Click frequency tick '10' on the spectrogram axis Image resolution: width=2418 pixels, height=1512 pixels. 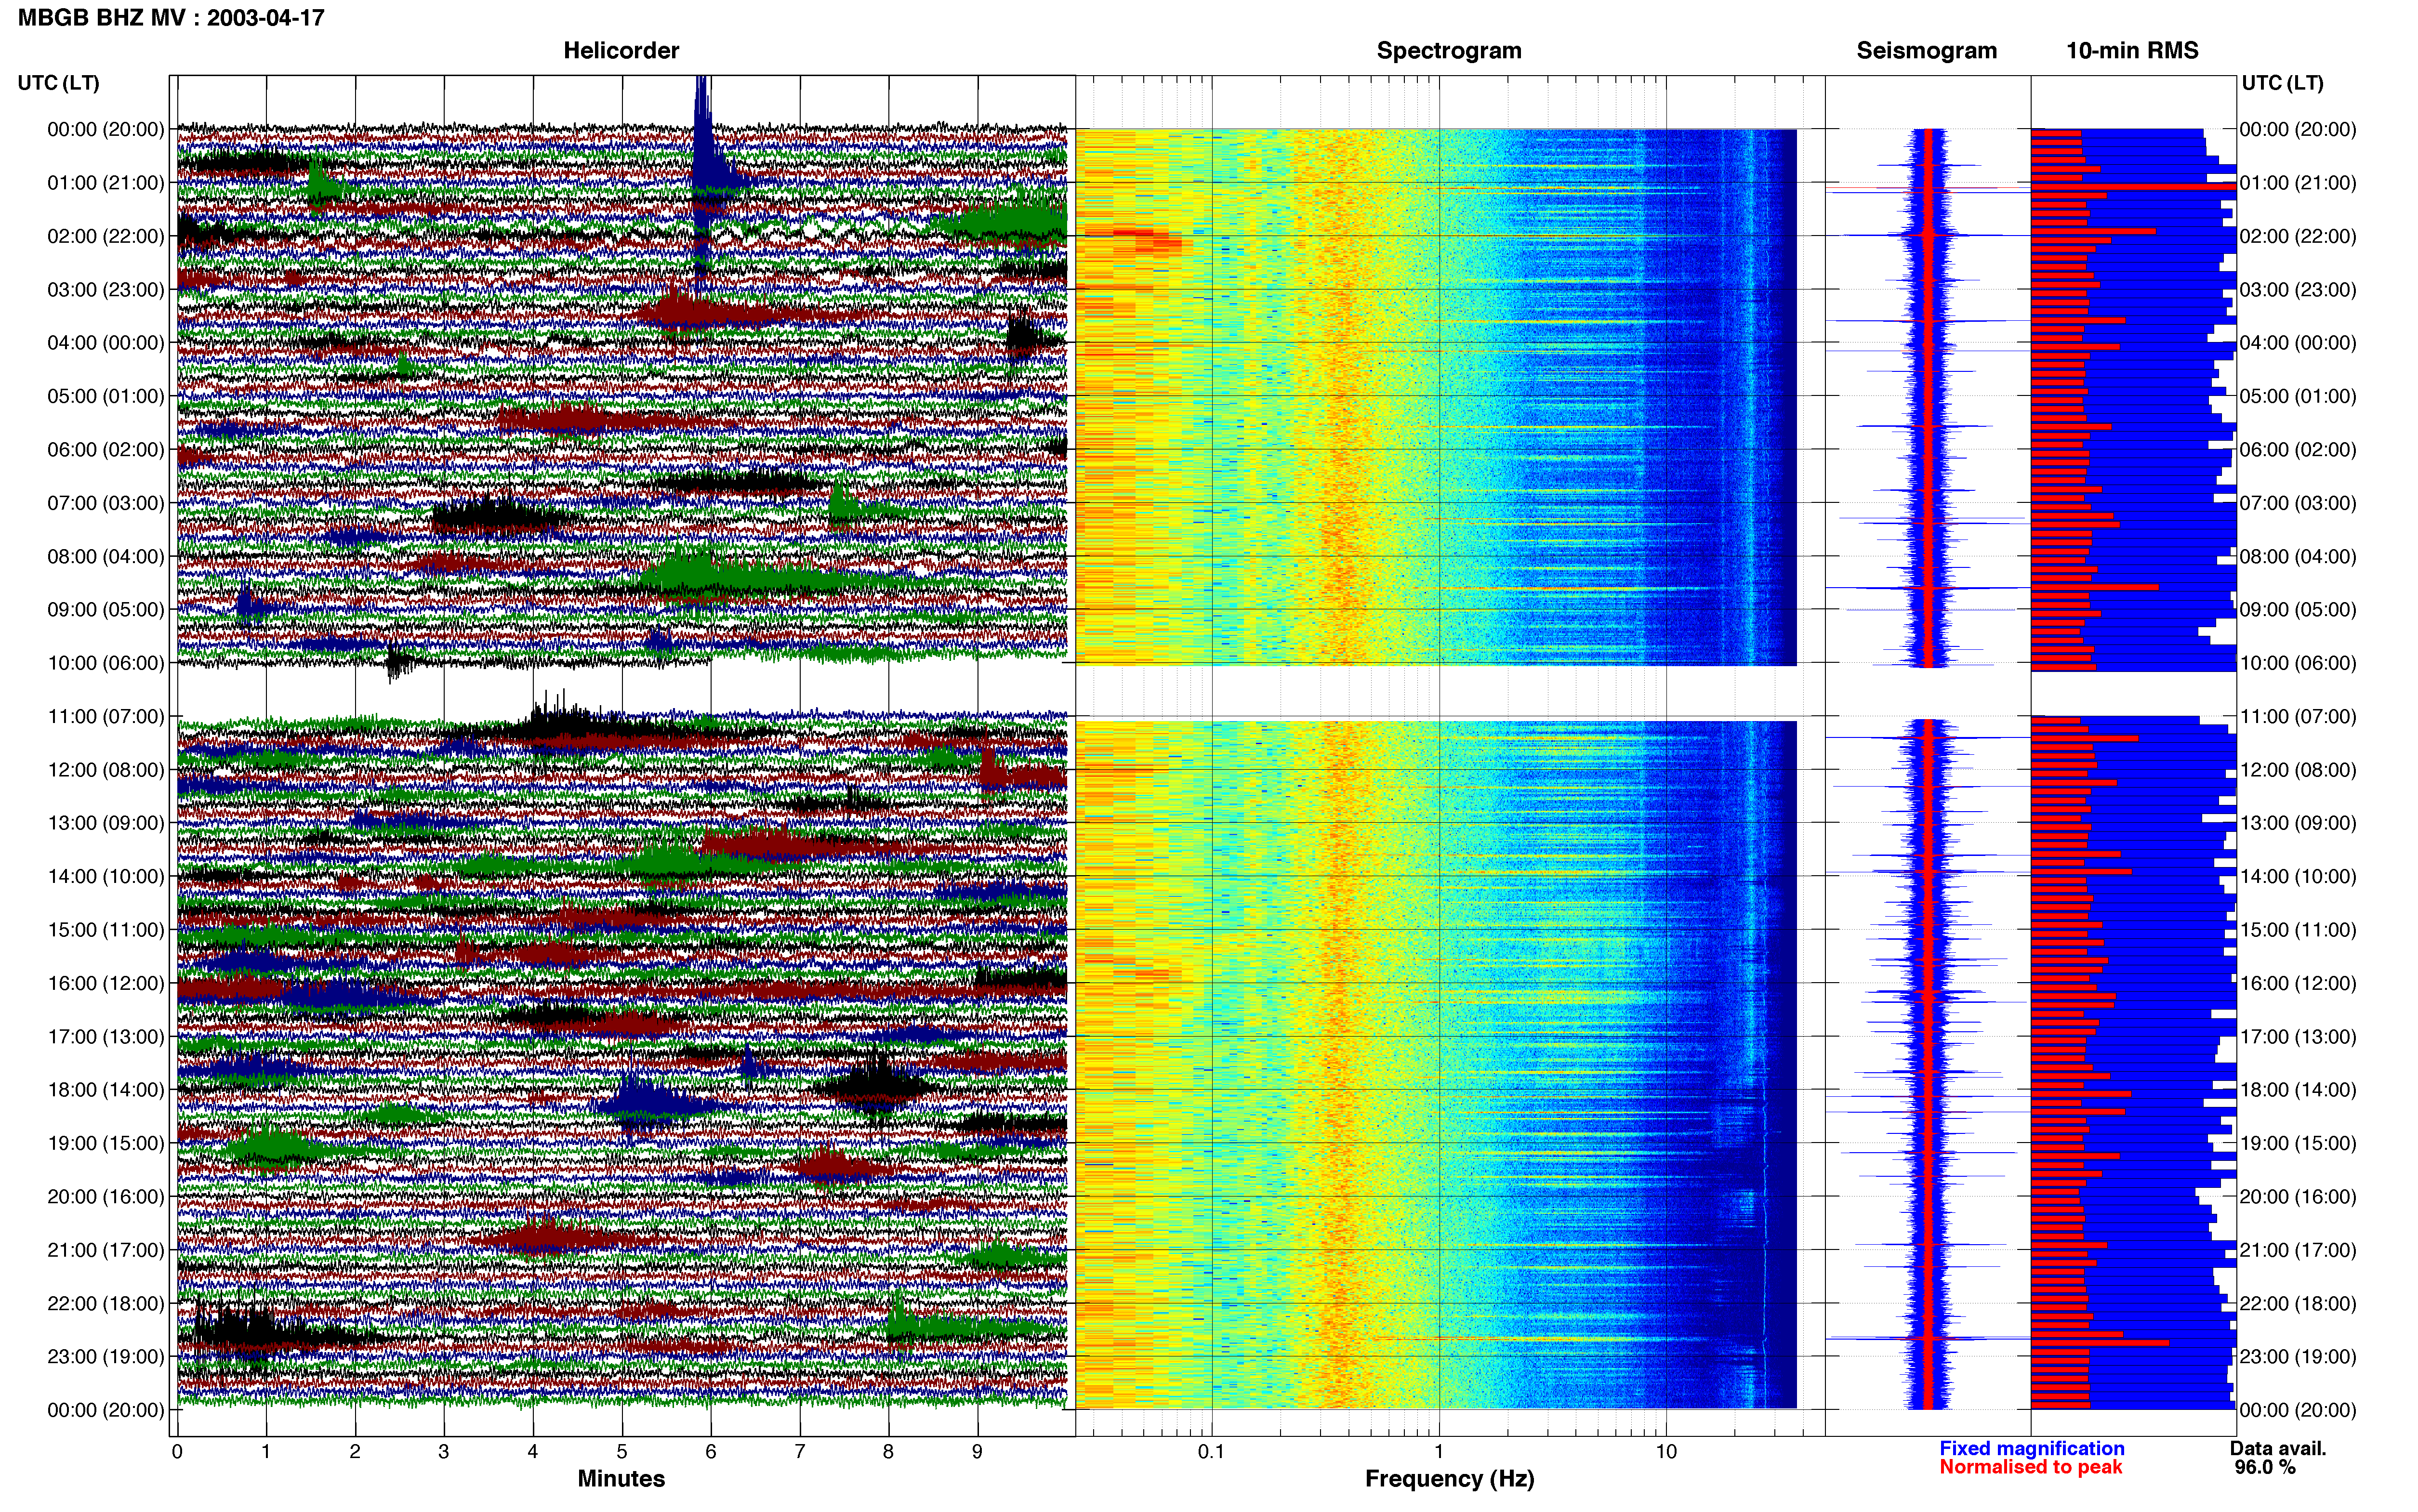tap(1666, 1451)
